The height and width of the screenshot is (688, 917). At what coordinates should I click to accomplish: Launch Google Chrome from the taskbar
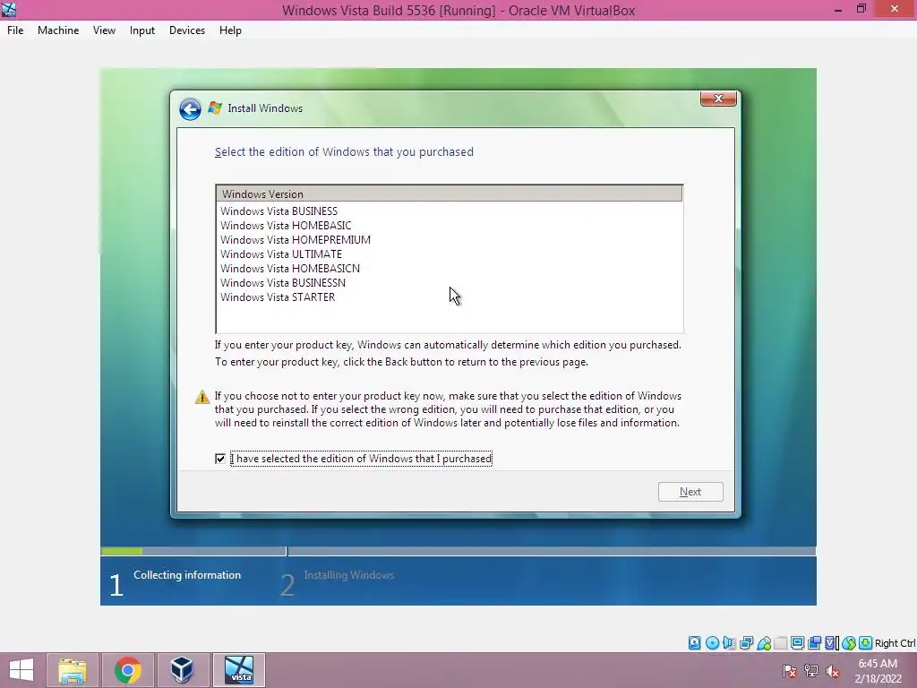127,670
